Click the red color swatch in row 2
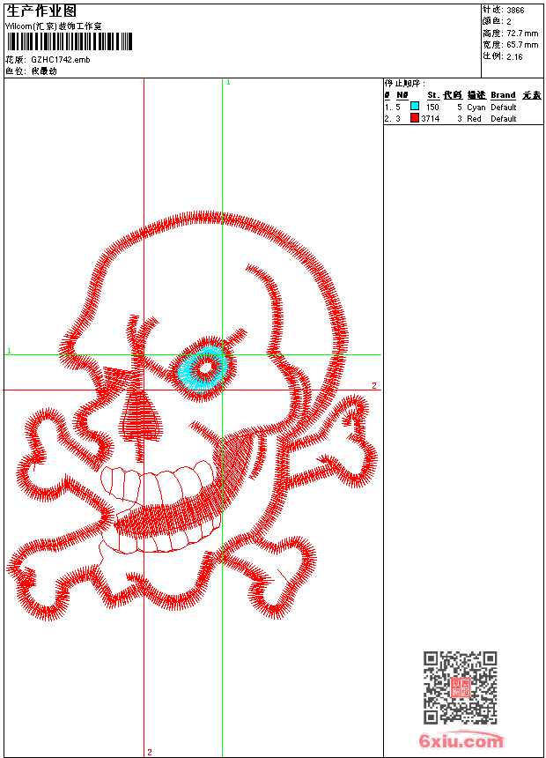This screenshot has height=758, width=546. [x=415, y=118]
